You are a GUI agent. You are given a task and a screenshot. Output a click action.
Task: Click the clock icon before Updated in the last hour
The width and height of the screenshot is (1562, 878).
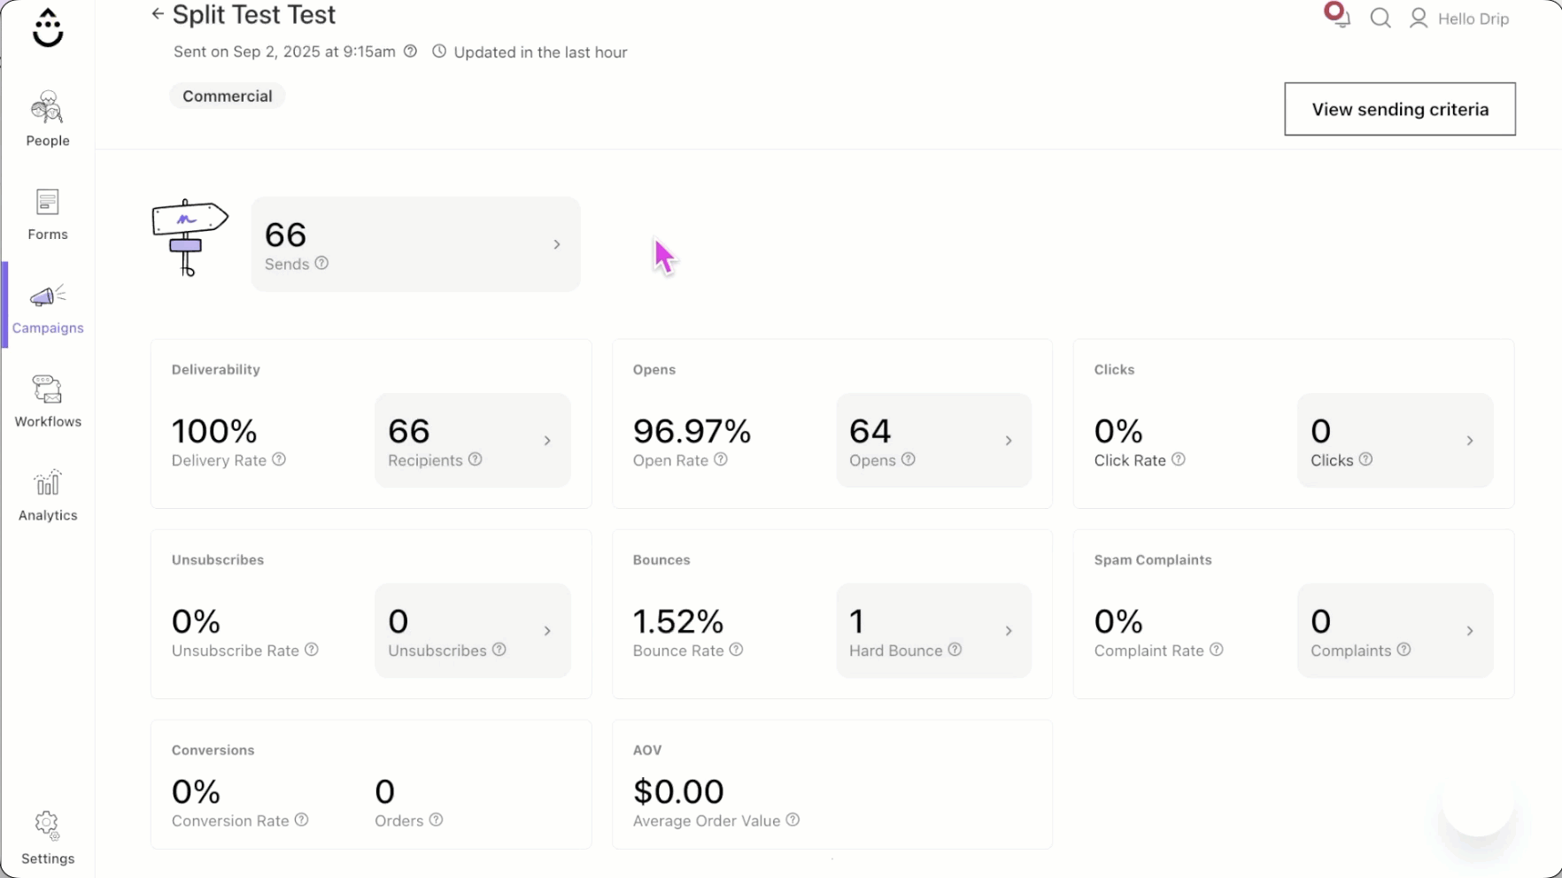439,51
